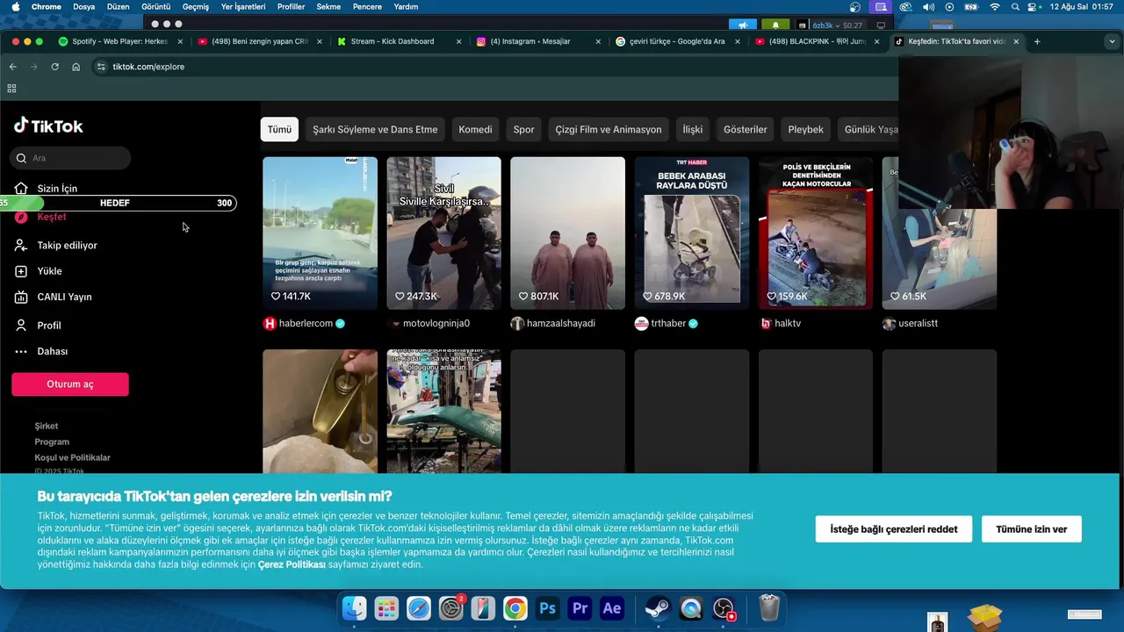
Task: Click the Oturum aç button
Action: click(x=70, y=384)
